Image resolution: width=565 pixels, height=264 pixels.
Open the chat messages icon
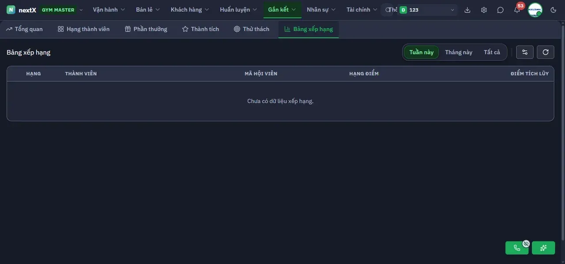coord(500,10)
